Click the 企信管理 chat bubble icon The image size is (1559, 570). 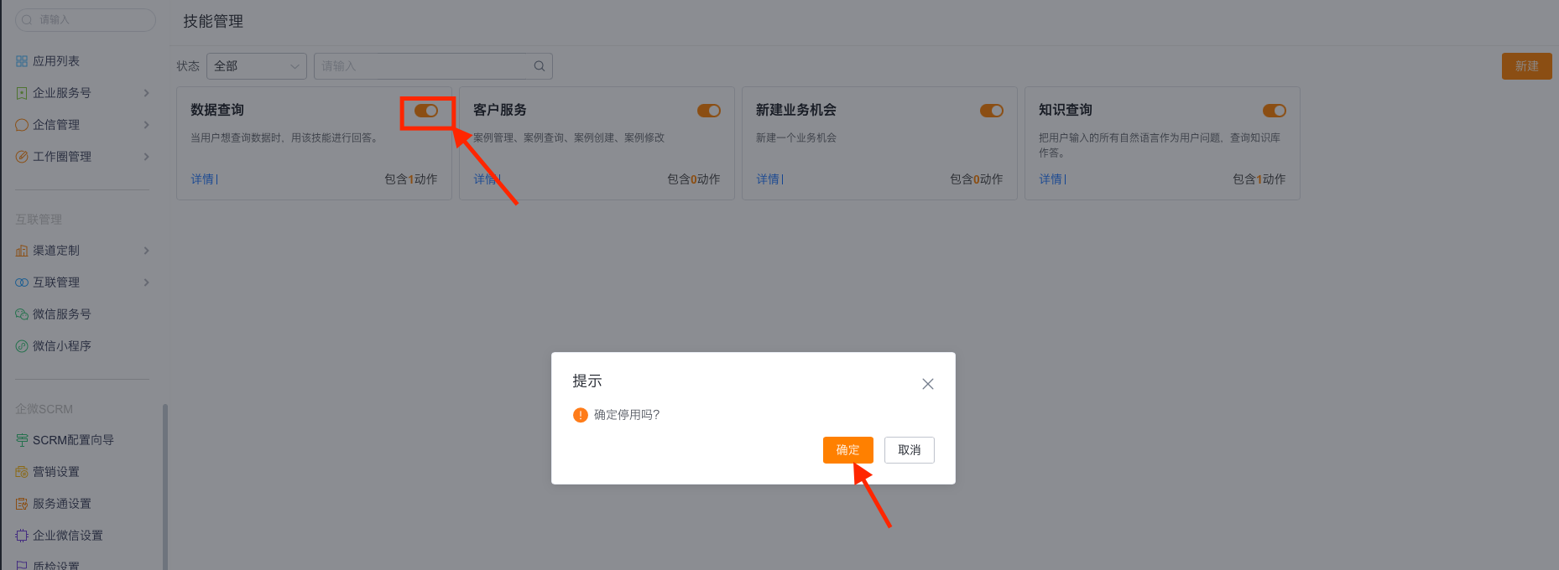pyautogui.click(x=22, y=125)
